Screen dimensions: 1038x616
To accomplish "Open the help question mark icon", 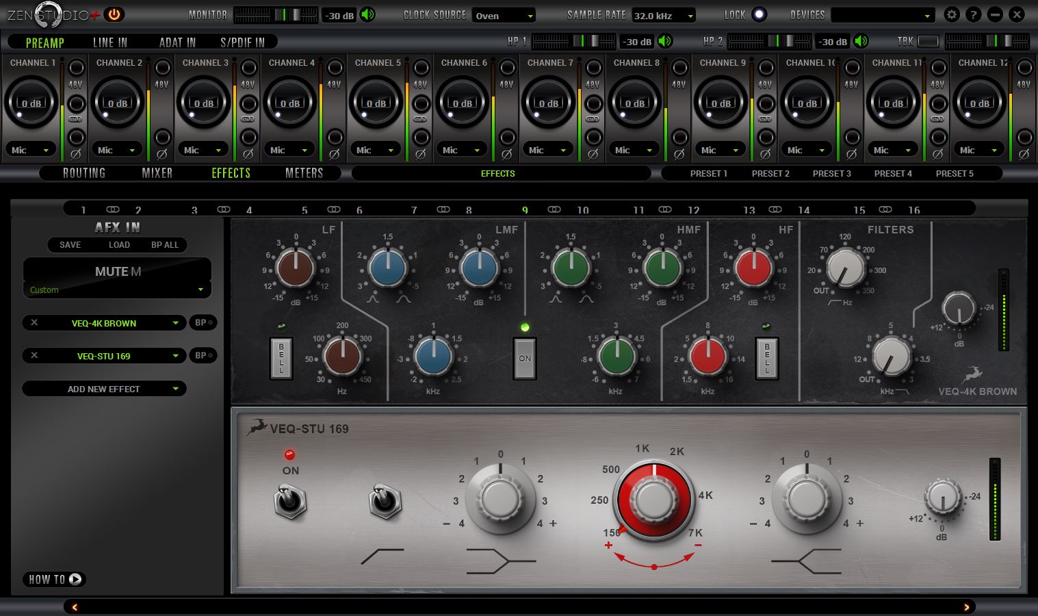I will pyautogui.click(x=974, y=14).
